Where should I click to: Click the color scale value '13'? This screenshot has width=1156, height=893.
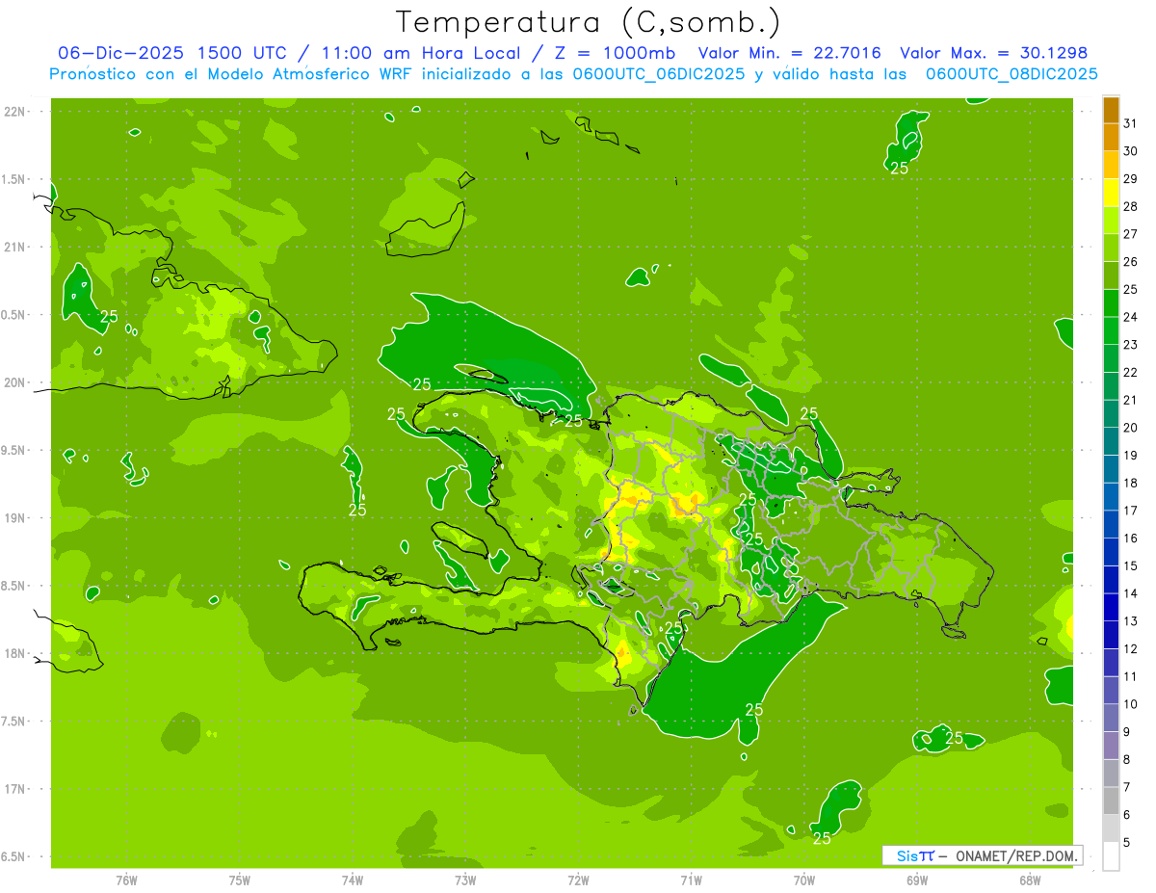pyautogui.click(x=1131, y=621)
